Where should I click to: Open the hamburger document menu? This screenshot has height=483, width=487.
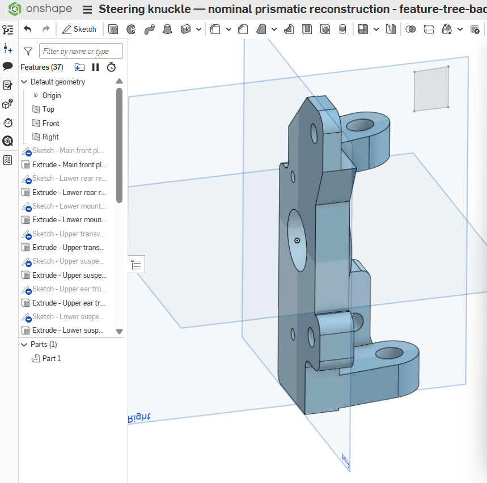point(87,9)
